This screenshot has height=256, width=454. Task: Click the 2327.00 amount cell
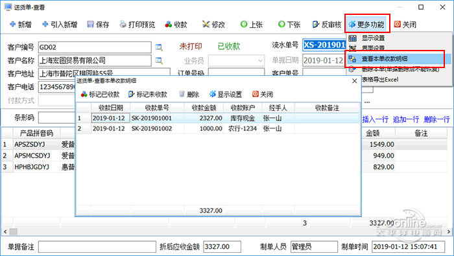204,118
